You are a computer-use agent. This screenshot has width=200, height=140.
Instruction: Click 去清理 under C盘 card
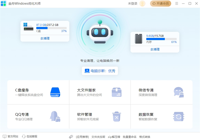45,38
